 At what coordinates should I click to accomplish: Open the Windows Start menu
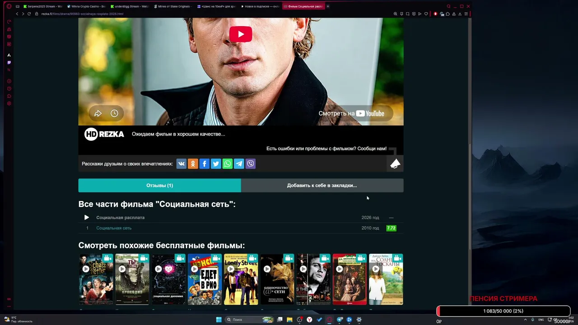tap(219, 320)
